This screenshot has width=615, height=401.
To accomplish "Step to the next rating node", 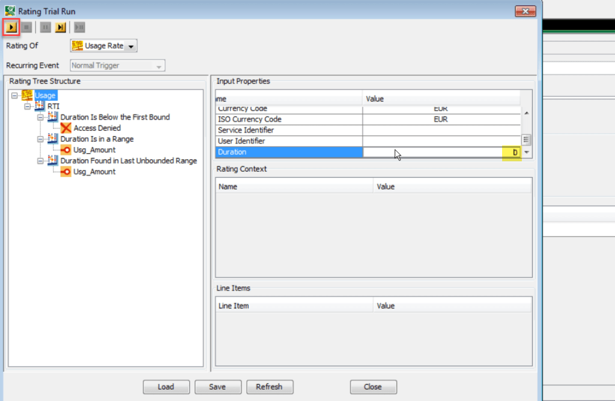I will coord(59,27).
